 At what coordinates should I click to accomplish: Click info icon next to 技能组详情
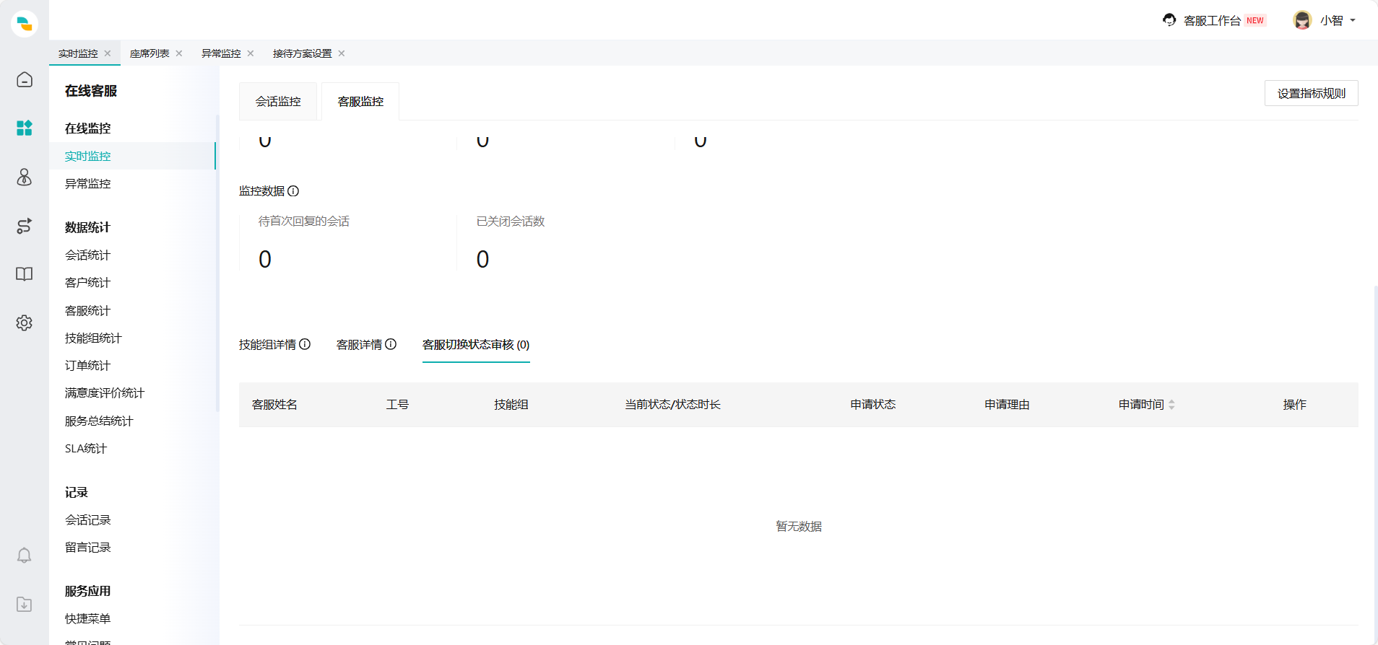(x=305, y=344)
